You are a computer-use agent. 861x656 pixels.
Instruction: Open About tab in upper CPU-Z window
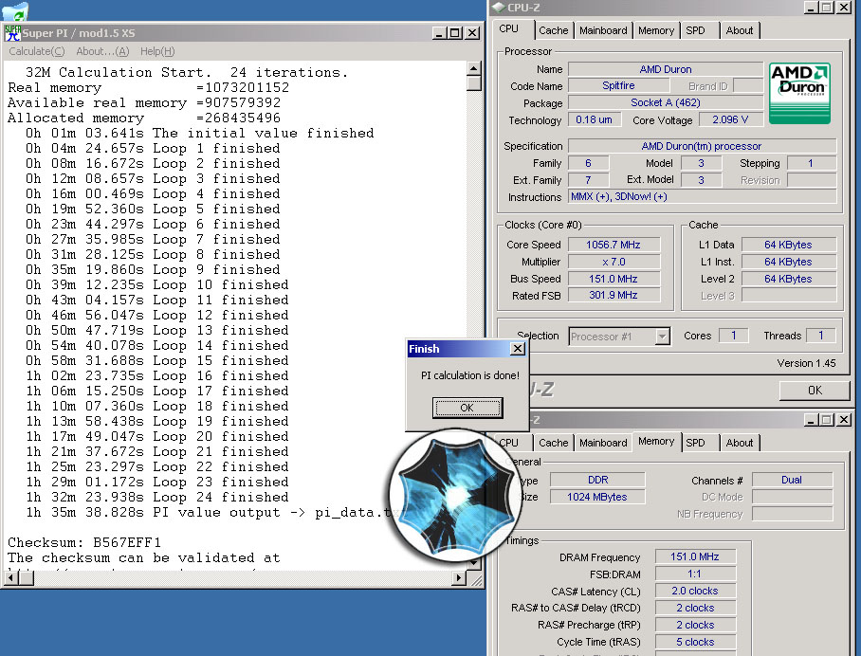tap(739, 30)
